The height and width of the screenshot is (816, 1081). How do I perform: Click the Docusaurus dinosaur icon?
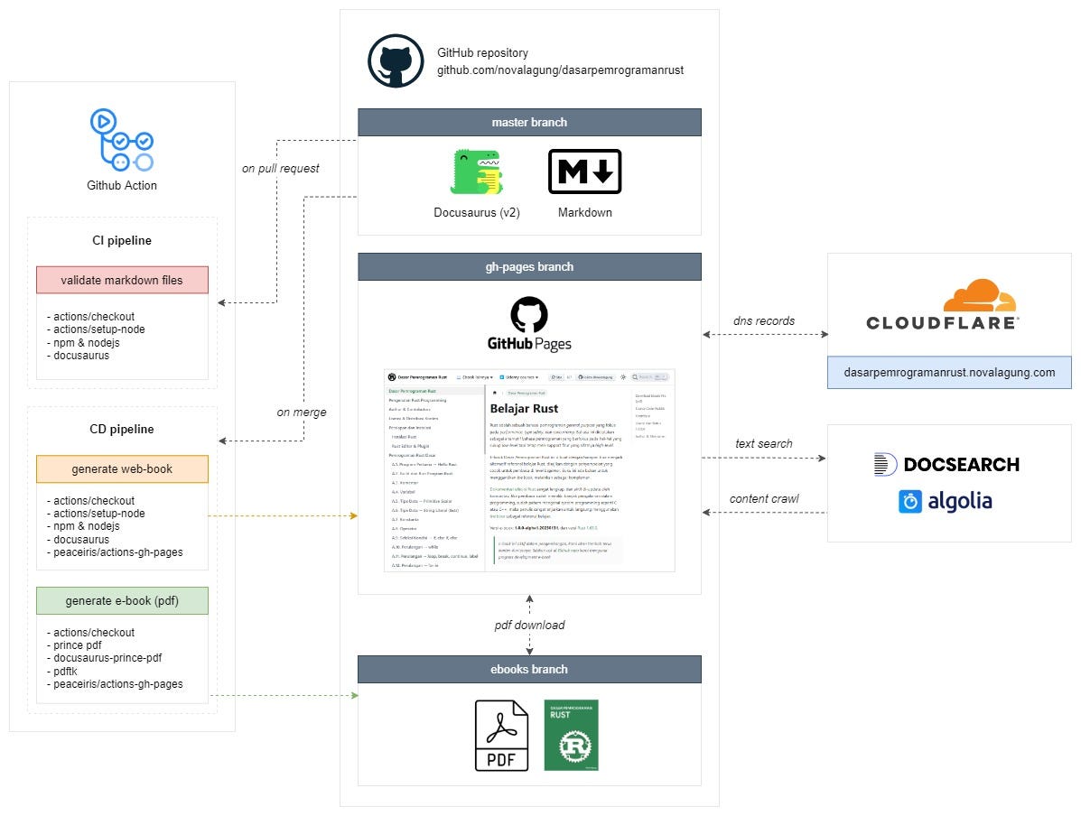point(477,172)
